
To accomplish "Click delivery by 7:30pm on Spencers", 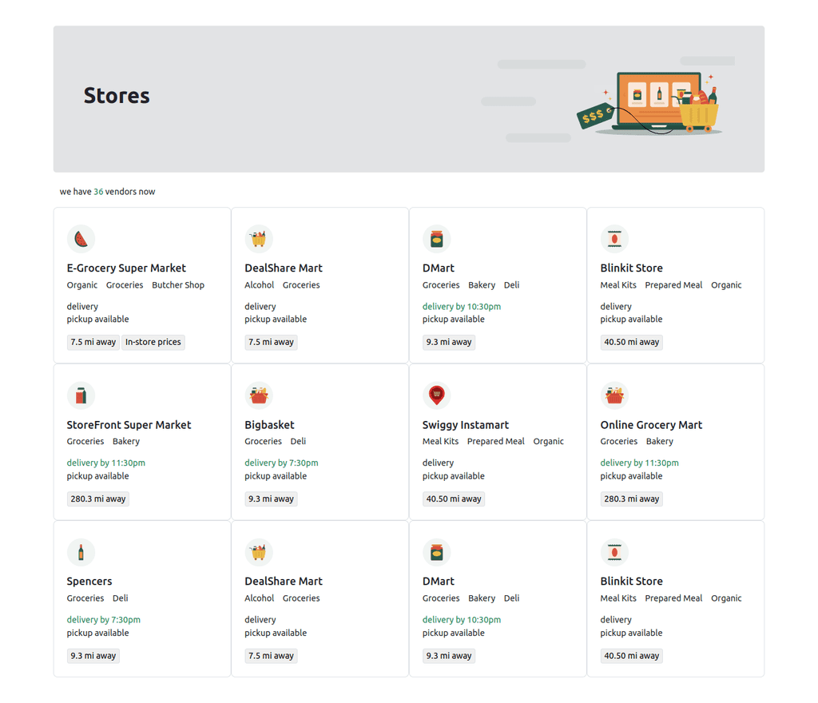I will click(103, 620).
